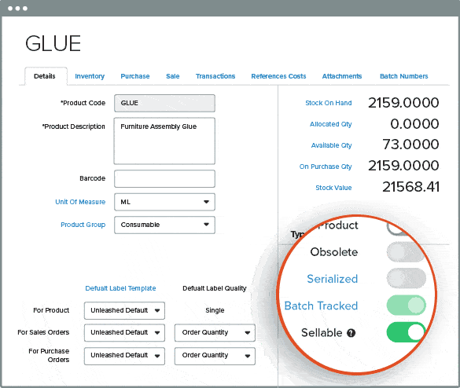This screenshot has width=460, height=388.
Task: Expand the Product Group Consumable dropdown
Action: point(164,225)
